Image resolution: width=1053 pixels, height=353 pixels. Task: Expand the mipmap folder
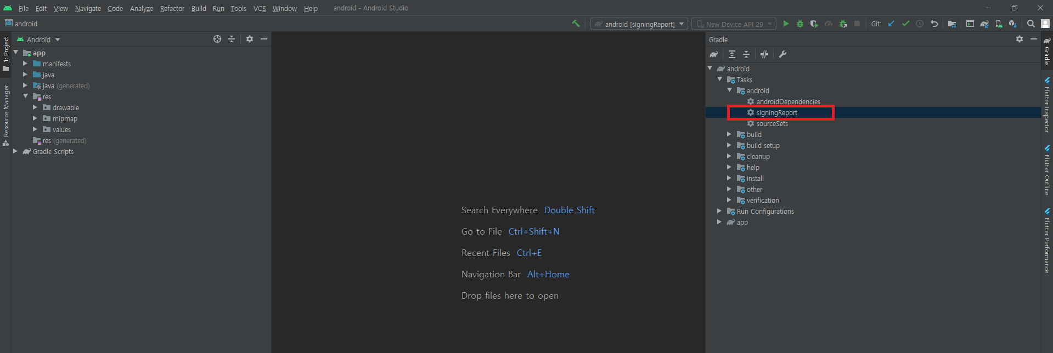(35, 118)
